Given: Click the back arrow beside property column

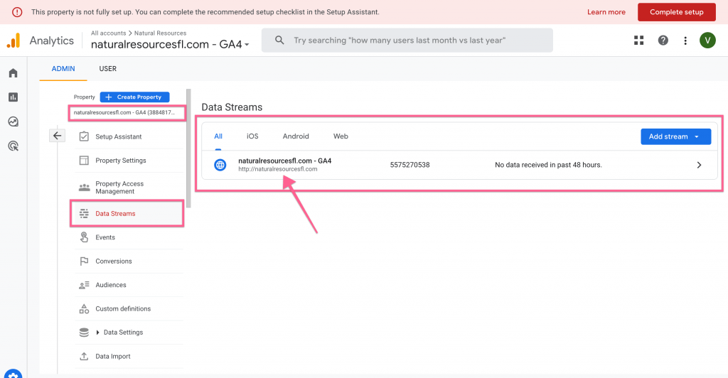Looking at the screenshot, I should (57, 136).
